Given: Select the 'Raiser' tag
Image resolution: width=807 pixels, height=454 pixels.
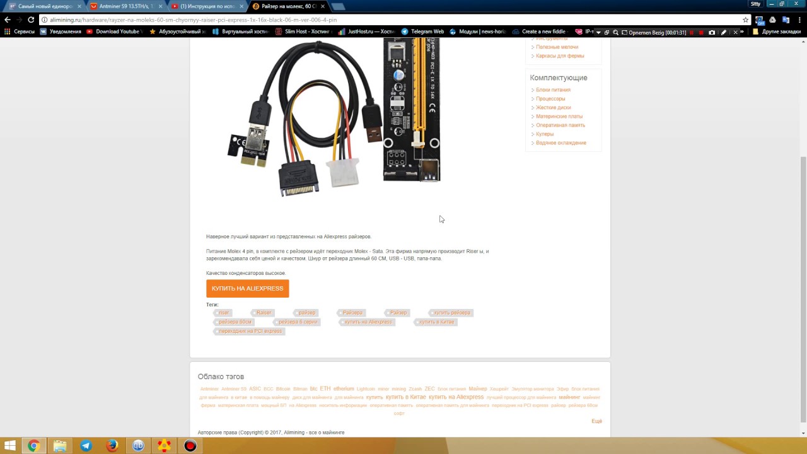Looking at the screenshot, I should pyautogui.click(x=263, y=313).
